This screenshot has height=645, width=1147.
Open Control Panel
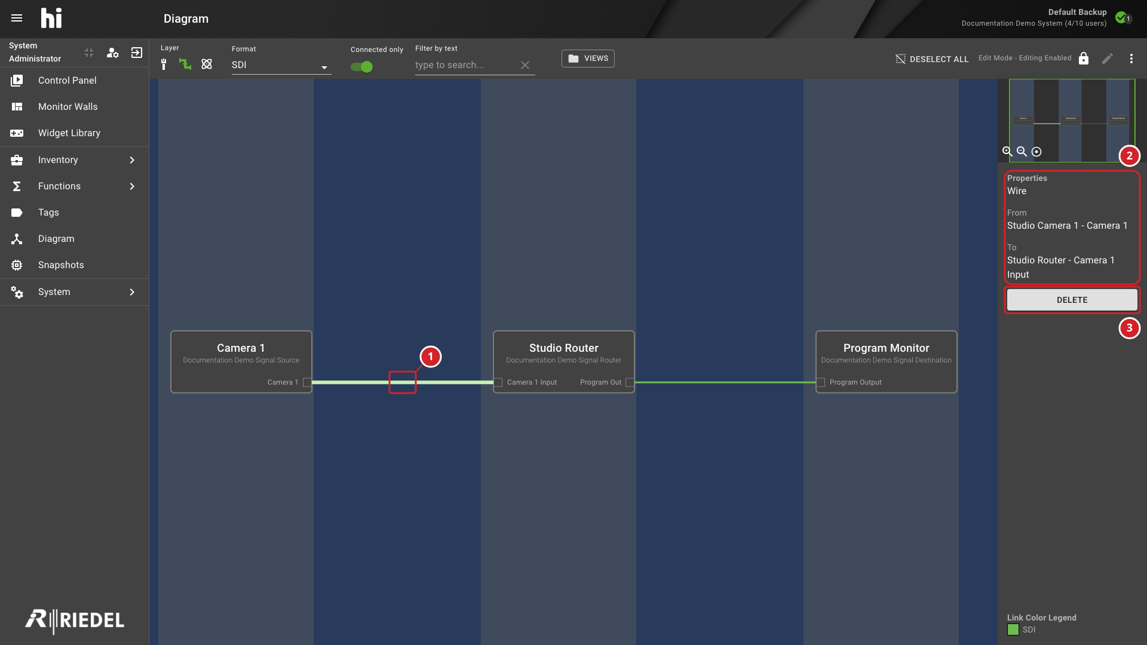(75, 81)
